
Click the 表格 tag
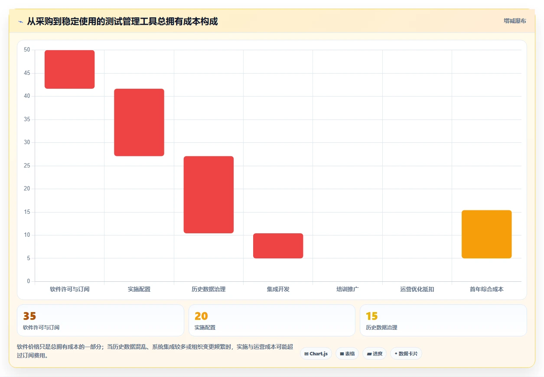(x=347, y=354)
